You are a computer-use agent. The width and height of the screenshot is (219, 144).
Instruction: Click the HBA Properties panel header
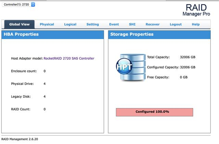[x=53, y=35]
